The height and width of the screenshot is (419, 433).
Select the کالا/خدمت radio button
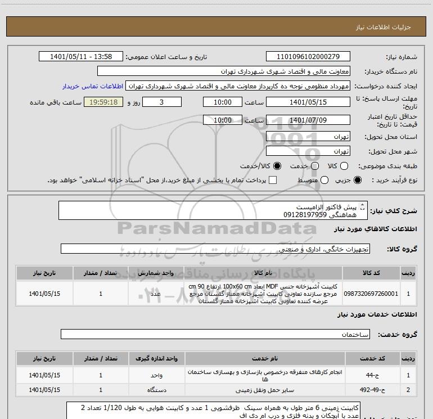pyautogui.click(x=277, y=166)
